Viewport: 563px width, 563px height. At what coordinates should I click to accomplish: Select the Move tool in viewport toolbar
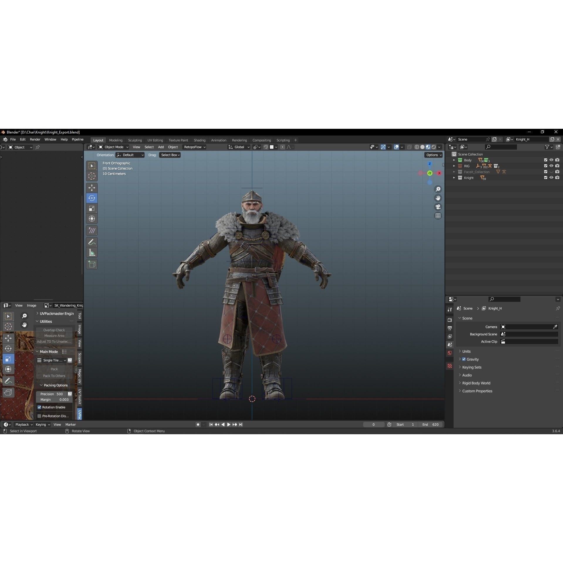(92, 188)
